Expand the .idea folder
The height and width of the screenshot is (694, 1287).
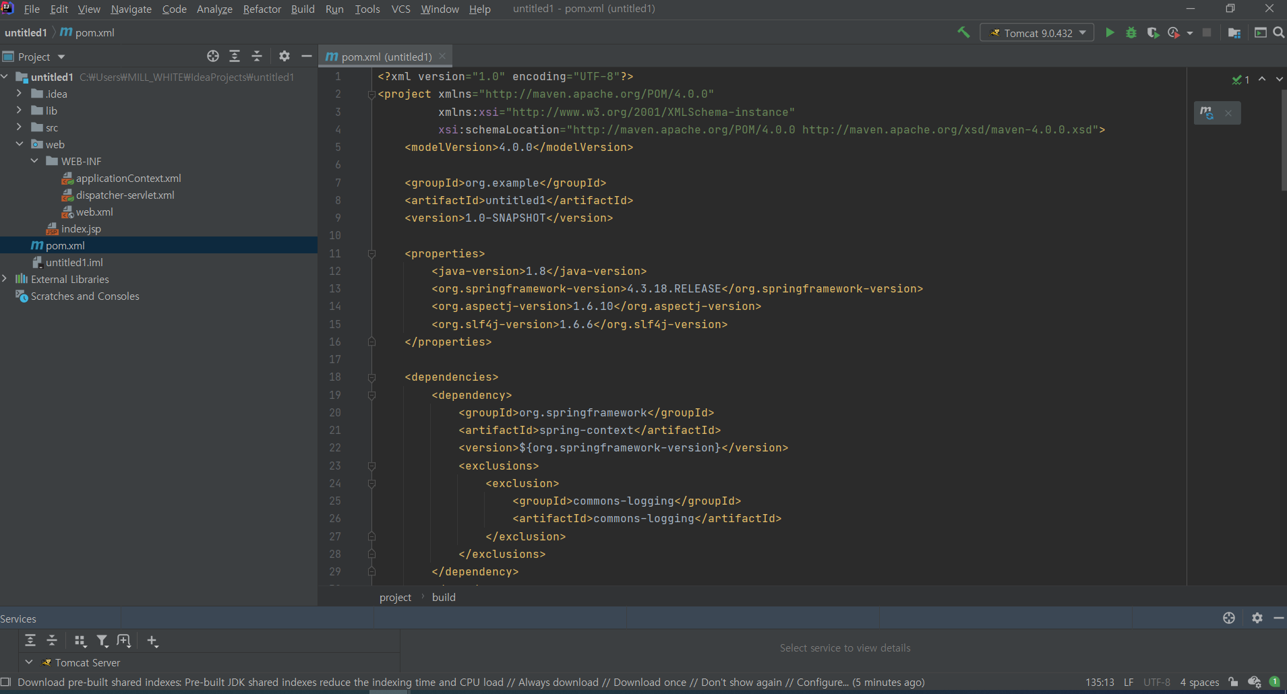20,94
